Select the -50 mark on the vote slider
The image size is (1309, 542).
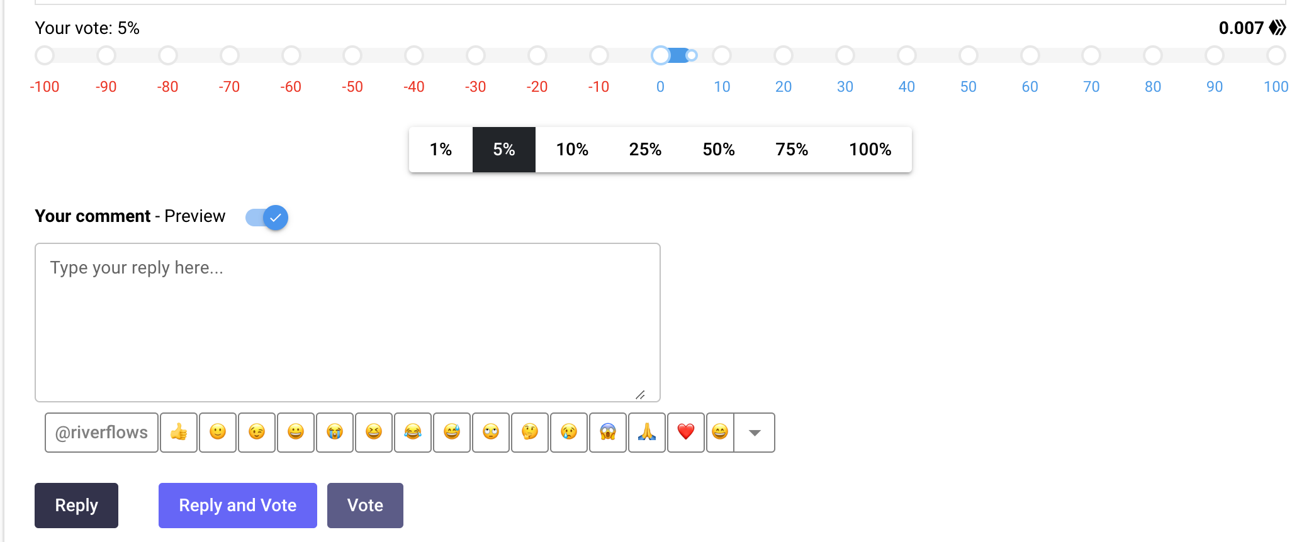352,56
